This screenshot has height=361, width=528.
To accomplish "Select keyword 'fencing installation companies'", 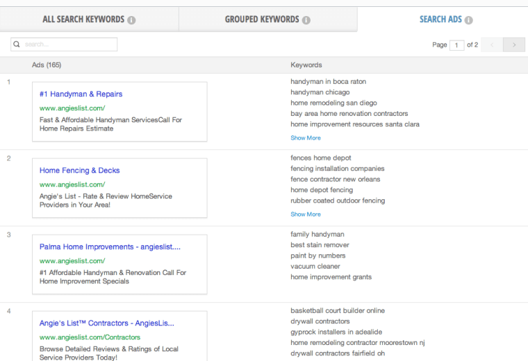I will [338, 169].
